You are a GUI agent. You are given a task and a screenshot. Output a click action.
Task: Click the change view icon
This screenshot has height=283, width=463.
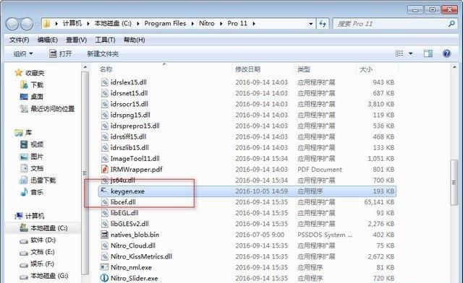[399, 53]
